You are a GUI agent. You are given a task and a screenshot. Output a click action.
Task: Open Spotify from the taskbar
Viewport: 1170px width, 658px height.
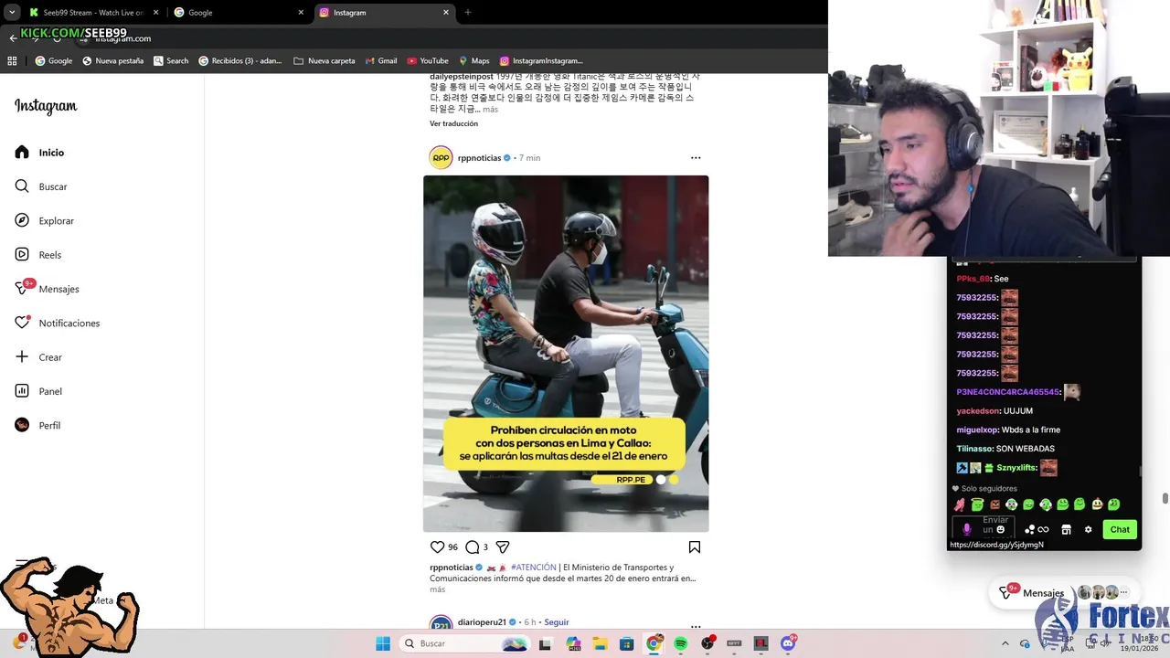pyautogui.click(x=681, y=643)
